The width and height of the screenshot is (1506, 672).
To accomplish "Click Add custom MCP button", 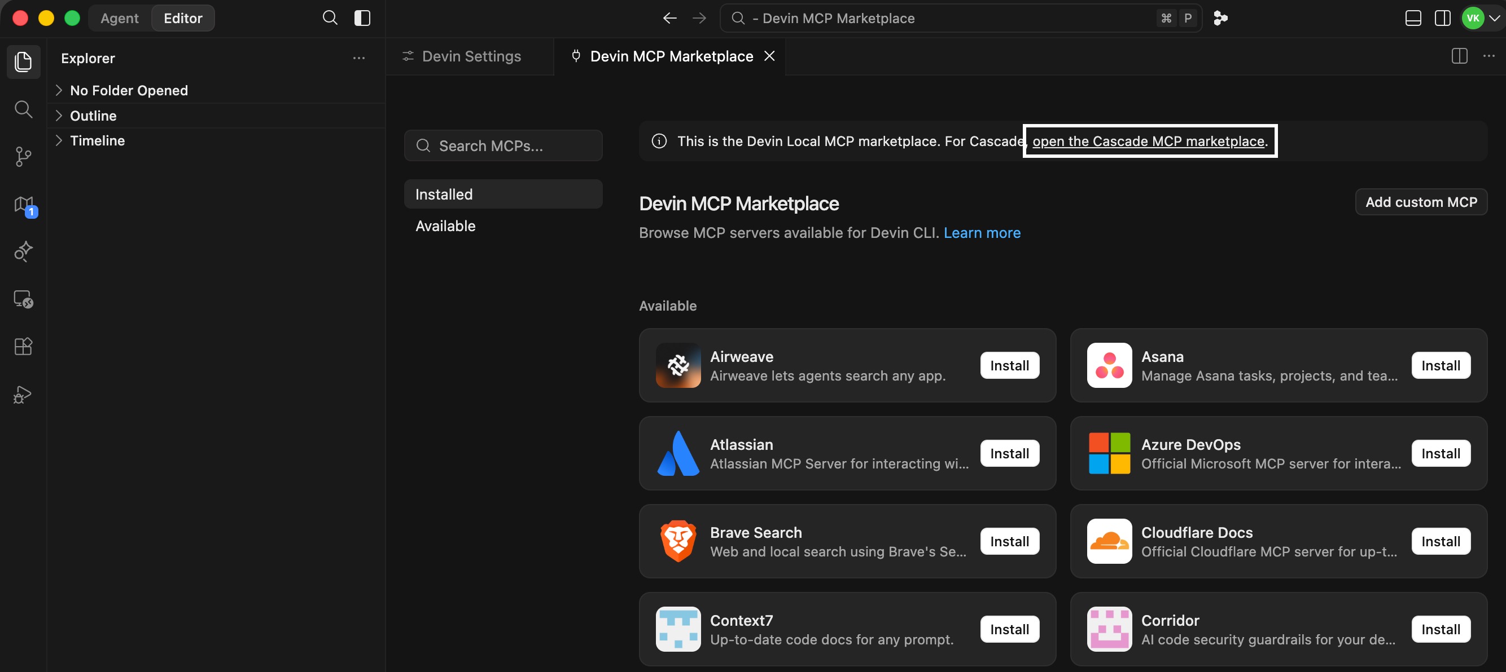I will (x=1421, y=202).
